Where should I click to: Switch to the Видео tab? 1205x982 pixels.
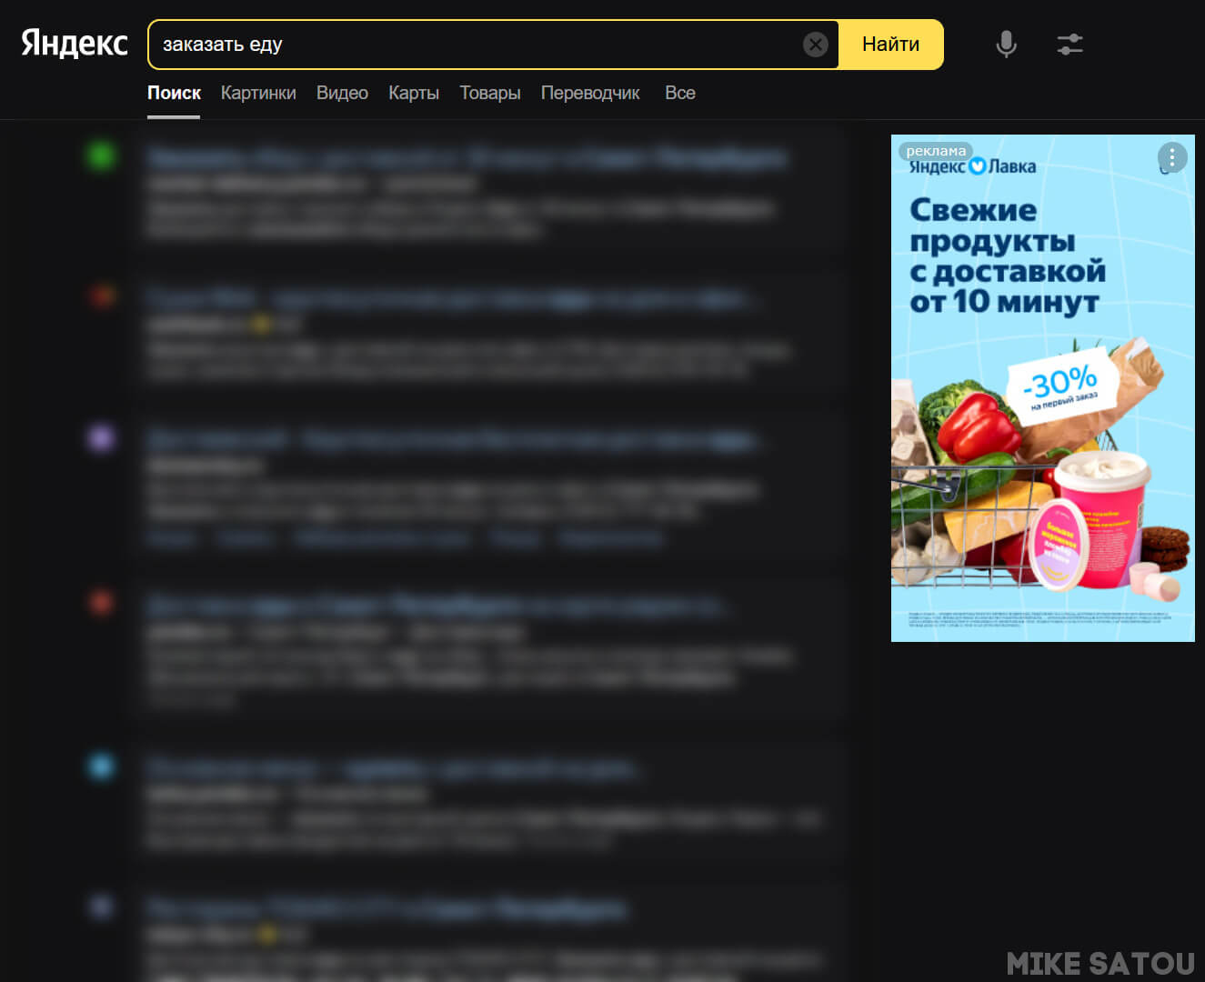point(342,93)
